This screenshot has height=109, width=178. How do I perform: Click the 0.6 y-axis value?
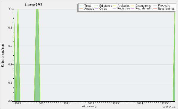point(10,46)
